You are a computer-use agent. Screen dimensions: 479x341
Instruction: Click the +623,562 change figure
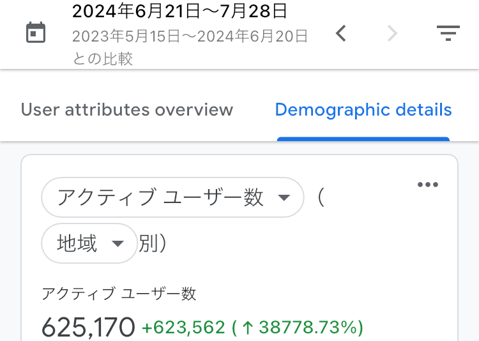click(x=183, y=328)
